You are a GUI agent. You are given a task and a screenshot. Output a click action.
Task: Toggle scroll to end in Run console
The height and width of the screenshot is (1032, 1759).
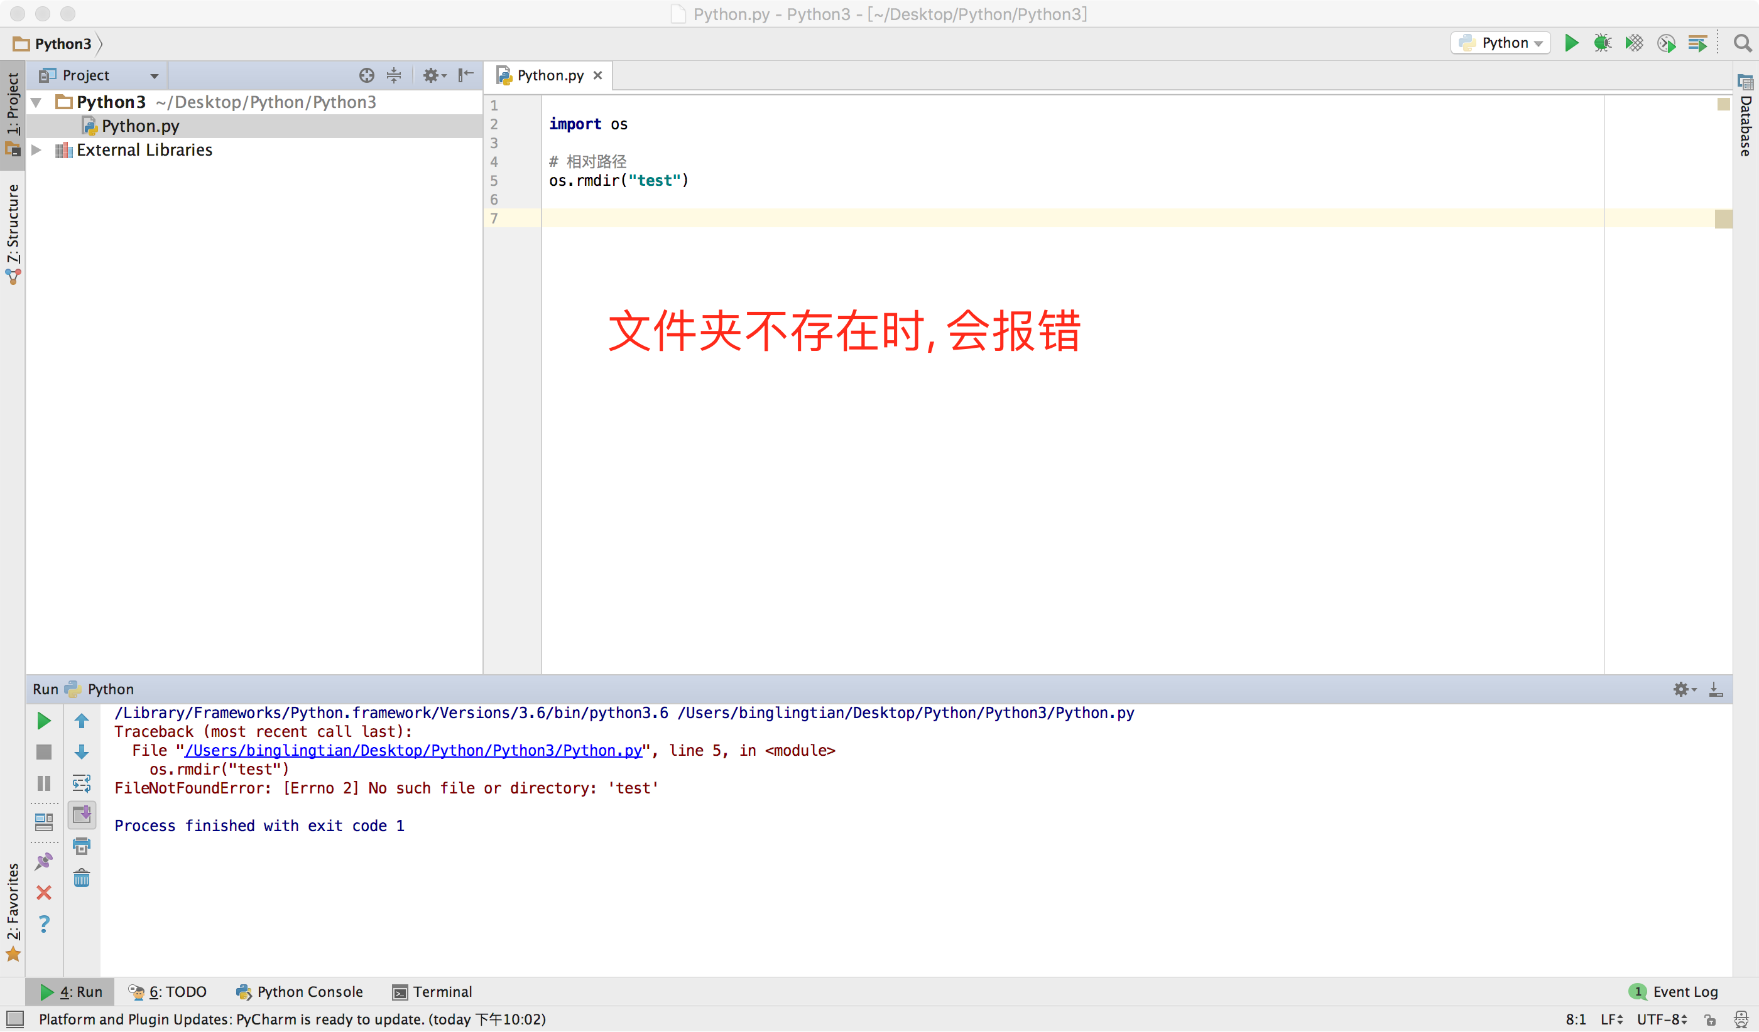82,814
